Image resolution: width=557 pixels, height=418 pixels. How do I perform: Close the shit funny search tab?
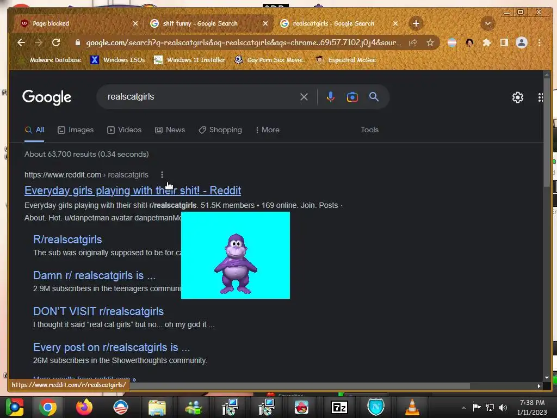[x=265, y=23]
